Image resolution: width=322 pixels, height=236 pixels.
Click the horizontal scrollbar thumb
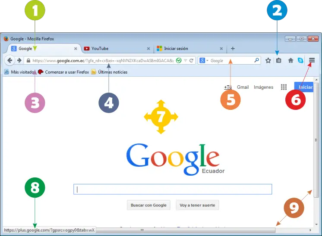[186, 230]
